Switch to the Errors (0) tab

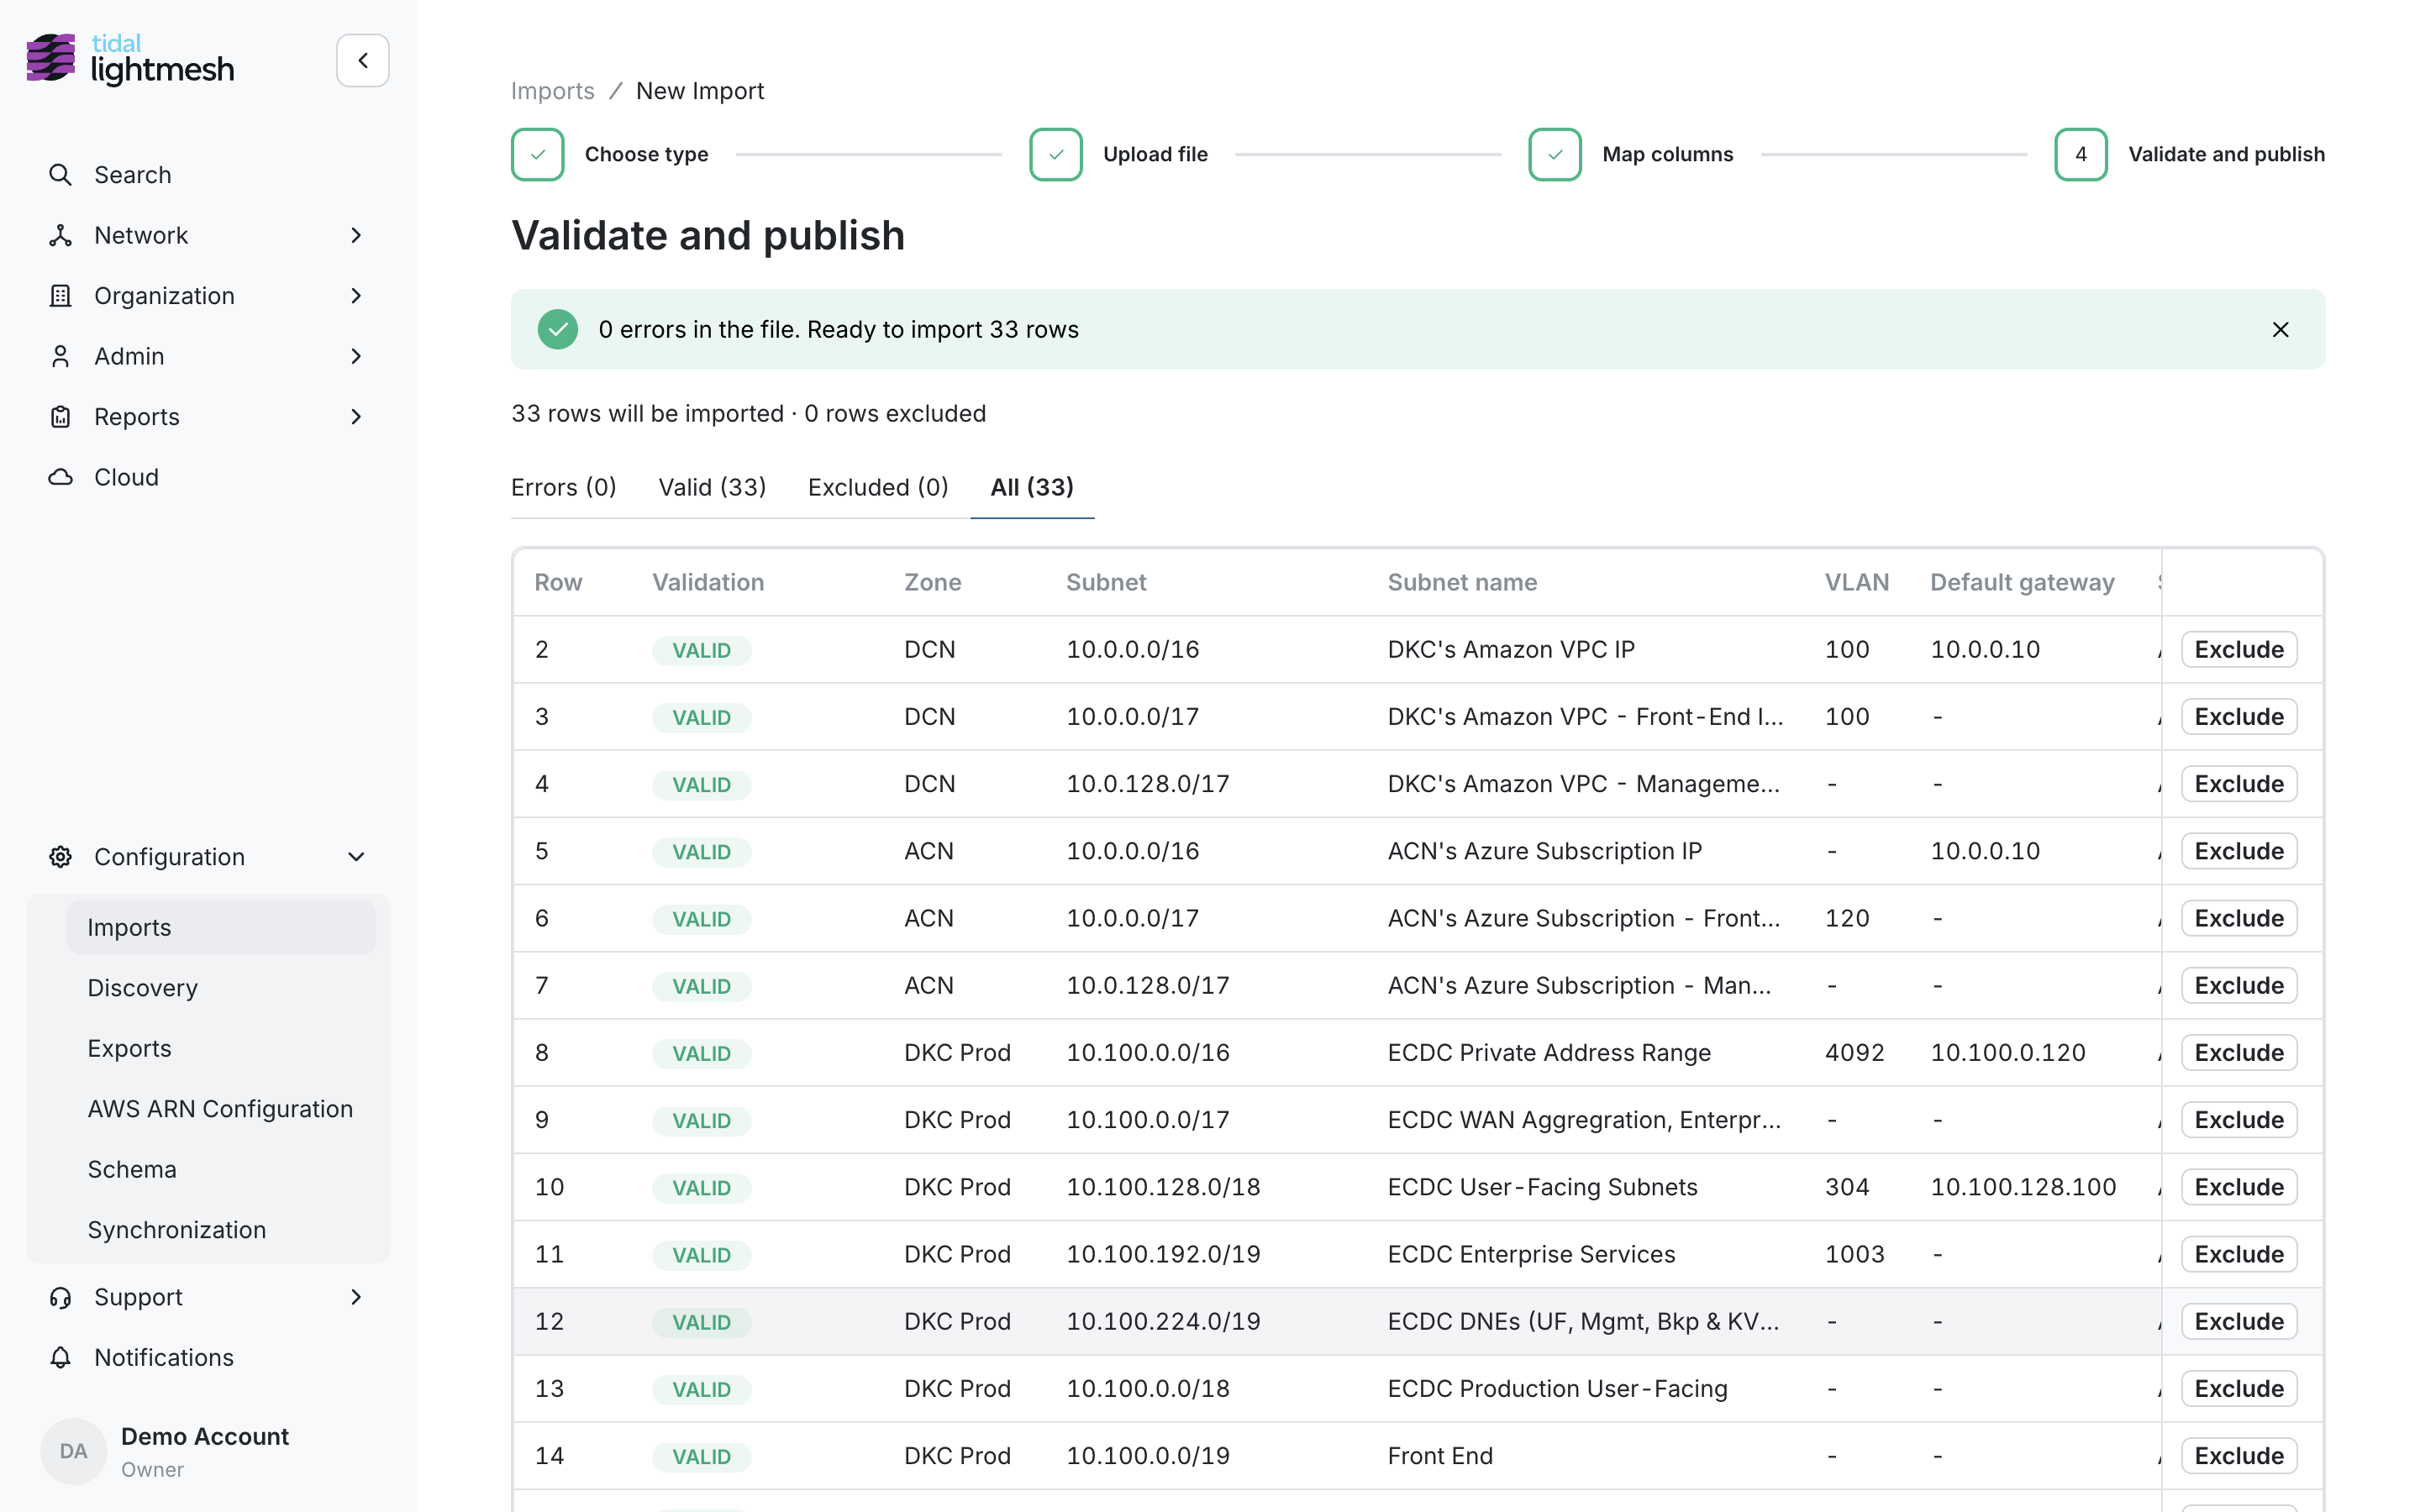564,487
